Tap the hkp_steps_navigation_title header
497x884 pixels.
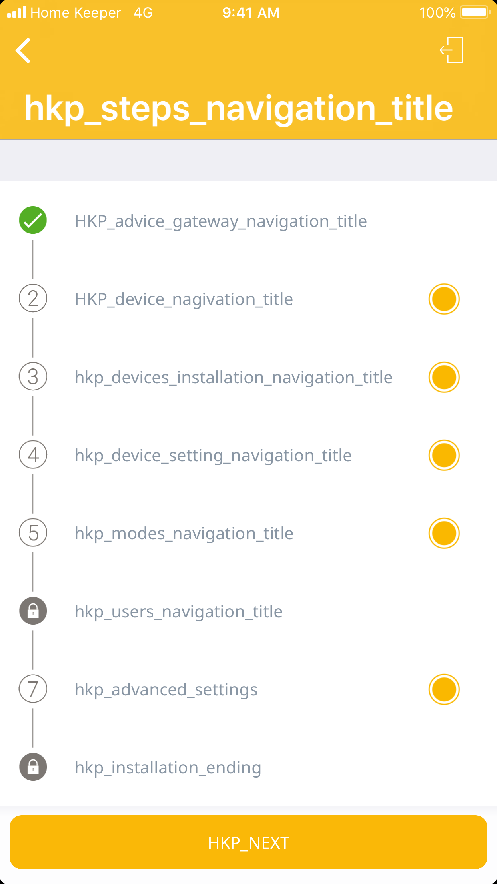pyautogui.click(x=238, y=108)
